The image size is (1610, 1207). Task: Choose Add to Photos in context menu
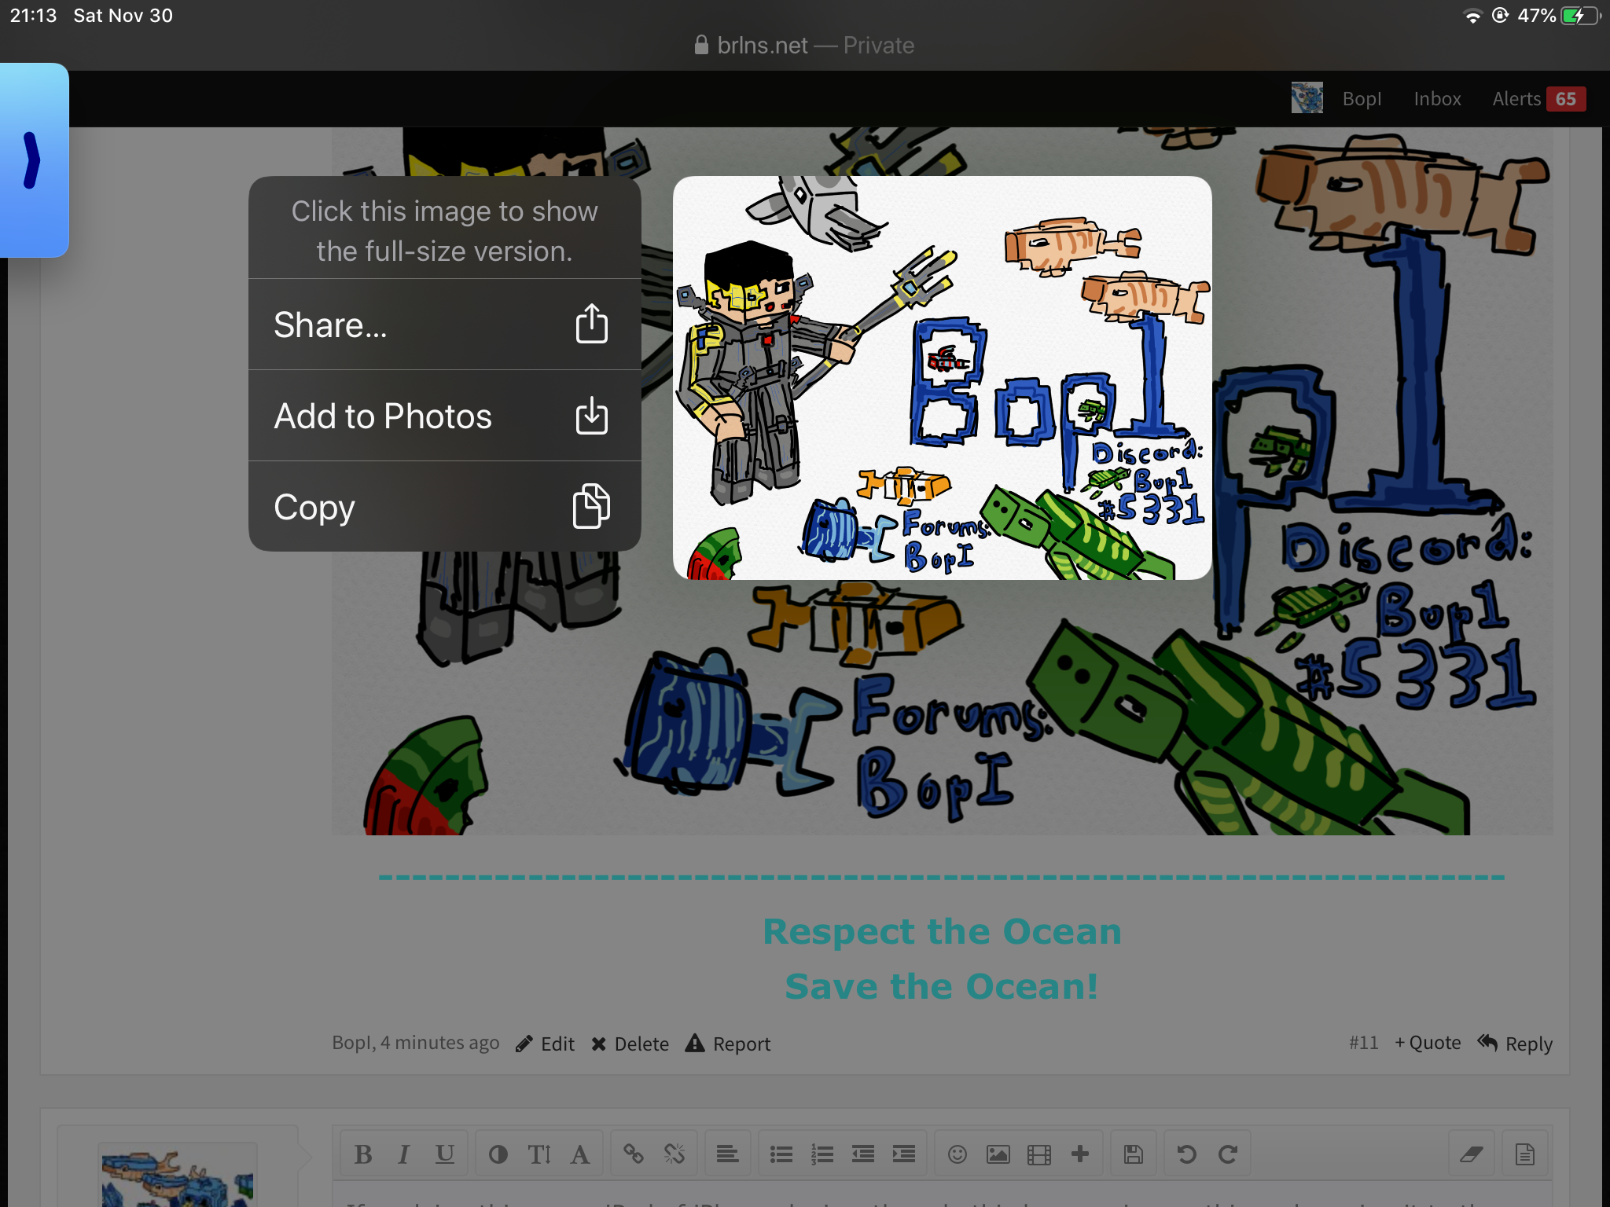[x=445, y=416]
